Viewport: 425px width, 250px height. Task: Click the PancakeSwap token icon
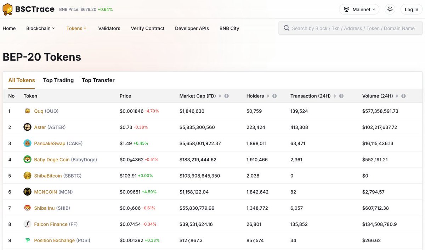click(27, 143)
